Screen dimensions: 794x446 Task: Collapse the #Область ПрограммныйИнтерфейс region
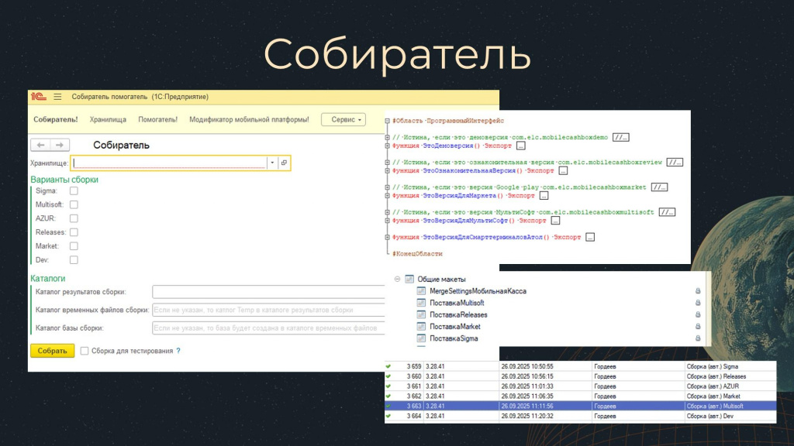coord(388,121)
